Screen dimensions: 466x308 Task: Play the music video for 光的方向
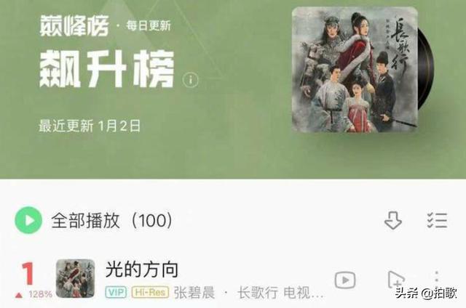[x=345, y=280]
